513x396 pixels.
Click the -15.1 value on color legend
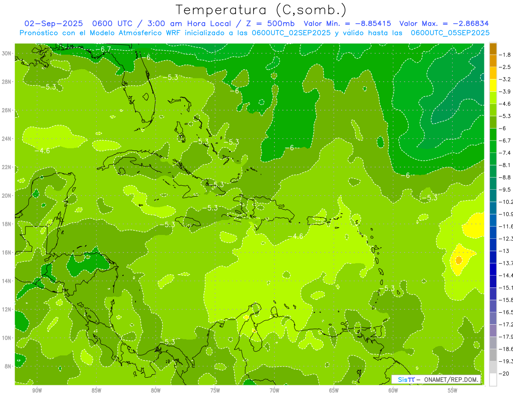pyautogui.click(x=506, y=288)
